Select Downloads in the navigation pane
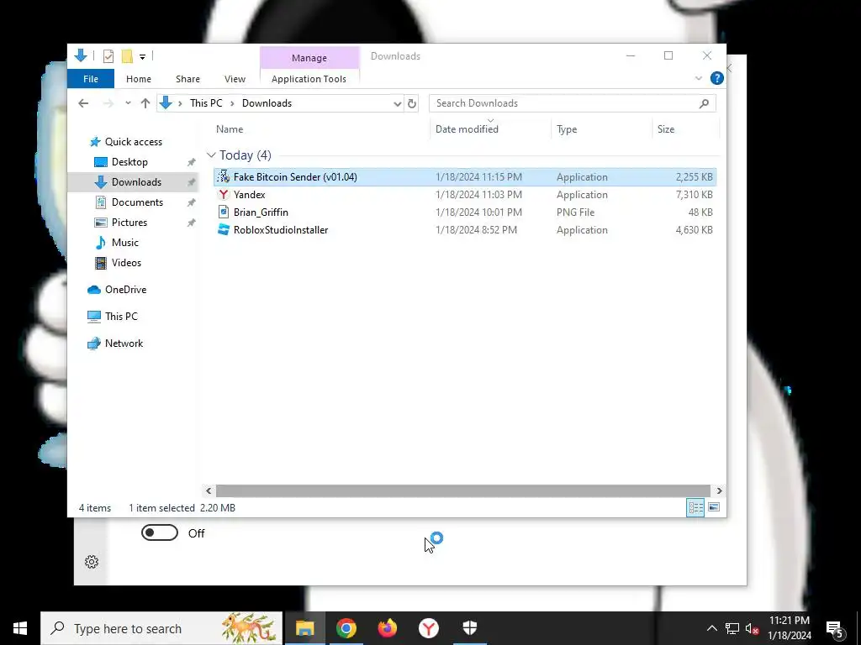861x645 pixels. click(x=136, y=182)
